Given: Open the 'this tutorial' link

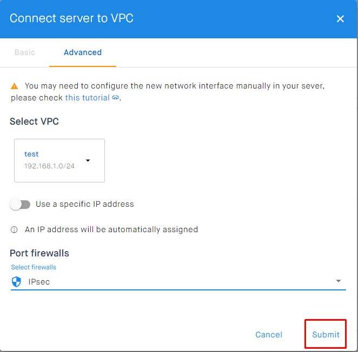Looking at the screenshot, I should (x=87, y=98).
